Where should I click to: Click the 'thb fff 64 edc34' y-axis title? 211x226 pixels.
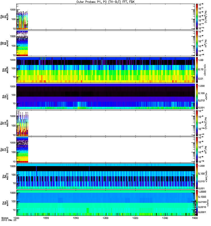pyautogui.click(x=4, y=17)
